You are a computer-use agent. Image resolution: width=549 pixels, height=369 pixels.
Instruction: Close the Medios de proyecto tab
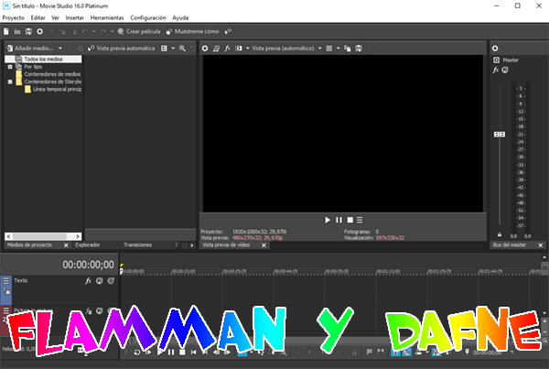click(x=66, y=245)
